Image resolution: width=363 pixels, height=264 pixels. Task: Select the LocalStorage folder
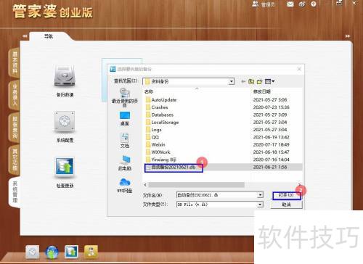162,123
